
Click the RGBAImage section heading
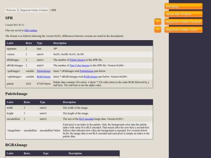point(16,145)
